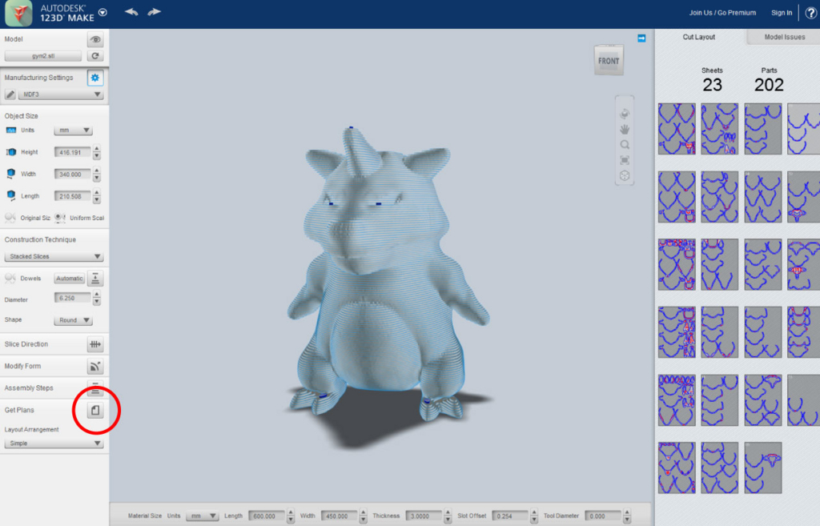The width and height of the screenshot is (820, 526).
Task: Step the material Length stepper
Action: pyautogui.click(x=291, y=516)
